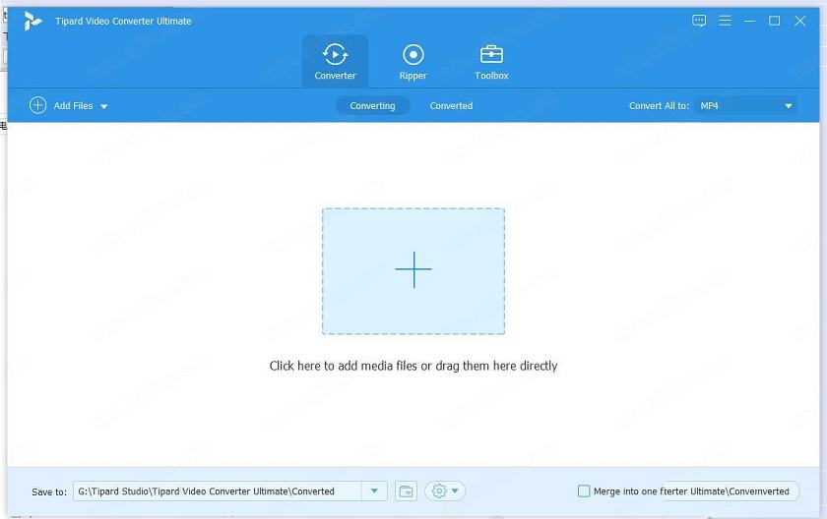Switch to the Ripper module
The width and height of the screenshot is (827, 519).
[x=413, y=55]
